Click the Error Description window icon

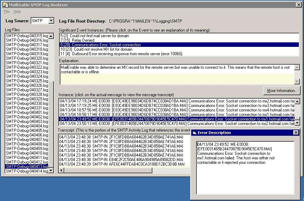[194, 133]
